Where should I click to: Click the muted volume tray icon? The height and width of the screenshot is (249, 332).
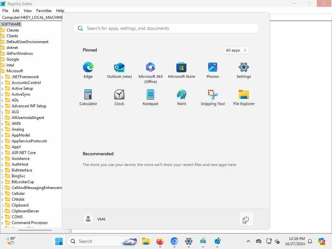point(277,241)
